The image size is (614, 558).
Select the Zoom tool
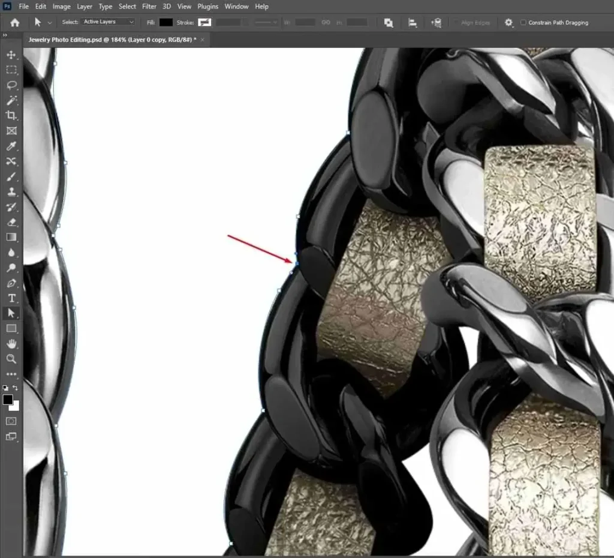click(11, 359)
